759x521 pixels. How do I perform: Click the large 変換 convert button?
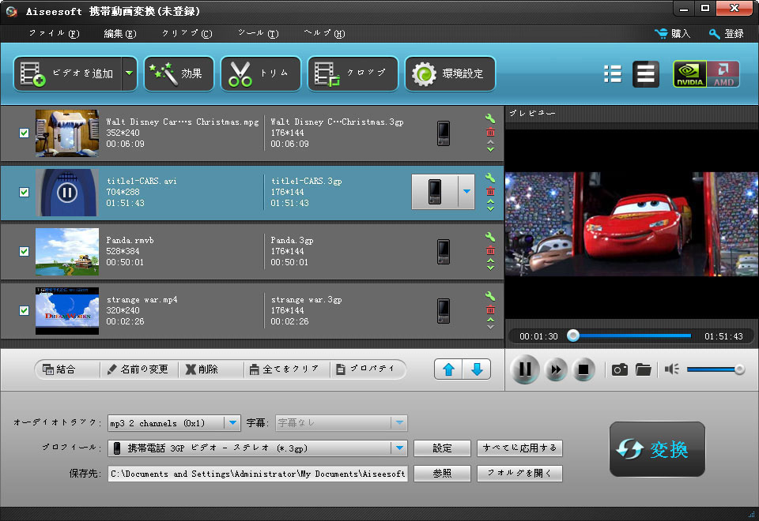656,449
